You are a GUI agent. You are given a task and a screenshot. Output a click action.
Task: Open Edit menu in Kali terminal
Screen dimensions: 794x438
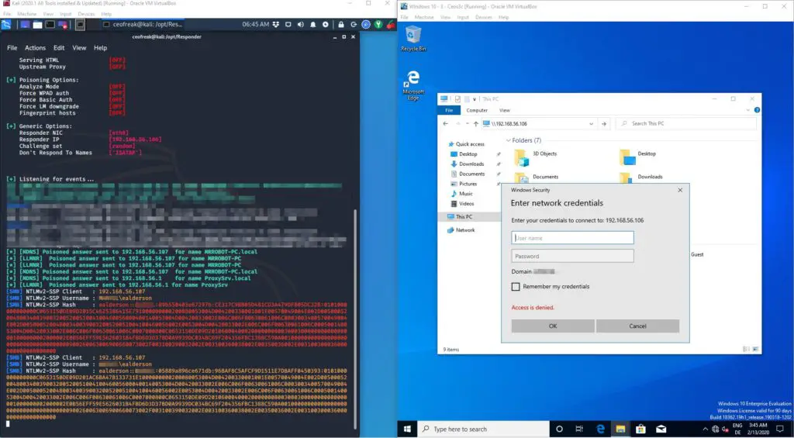click(59, 47)
